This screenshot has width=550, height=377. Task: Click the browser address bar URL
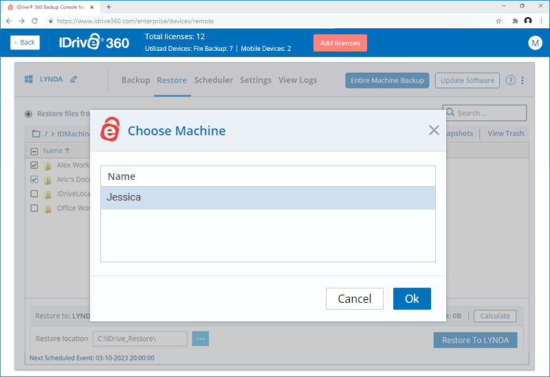(x=135, y=21)
